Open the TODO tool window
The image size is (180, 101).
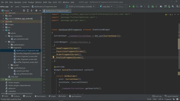(x=5, y=96)
